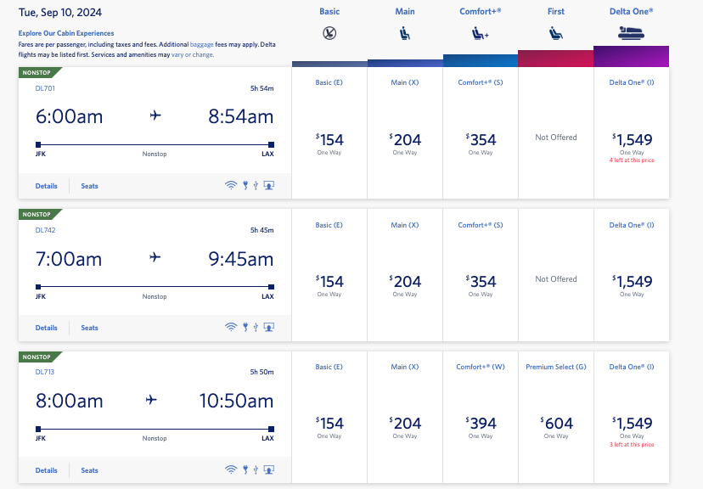This screenshot has height=489, width=703.
Task: Click the Comfort+ seat icon
Action: (481, 34)
